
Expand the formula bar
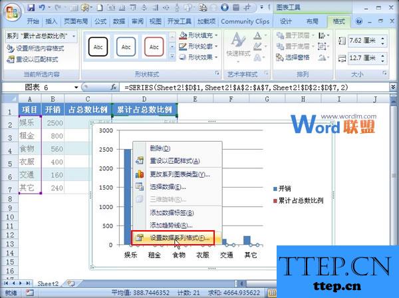click(x=393, y=87)
